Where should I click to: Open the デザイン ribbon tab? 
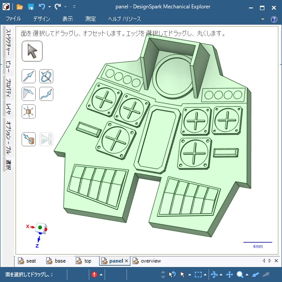(x=41, y=19)
